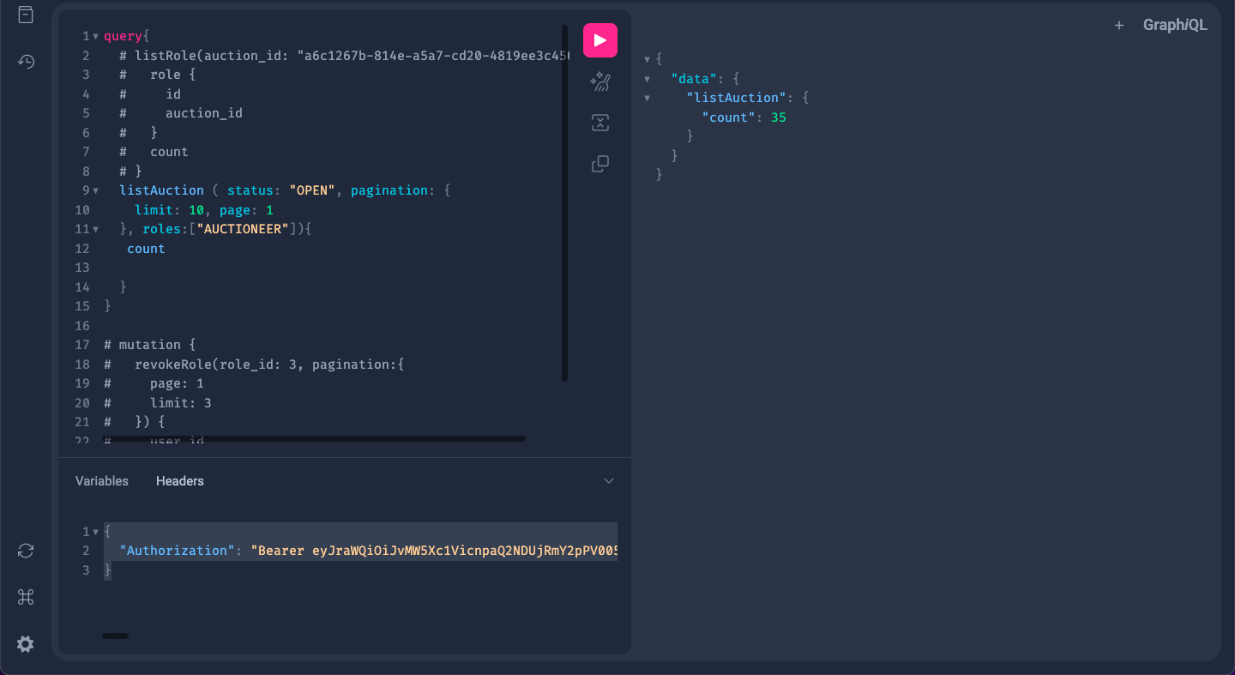
Task: Add a new tab with plus icon
Action: (x=1119, y=26)
